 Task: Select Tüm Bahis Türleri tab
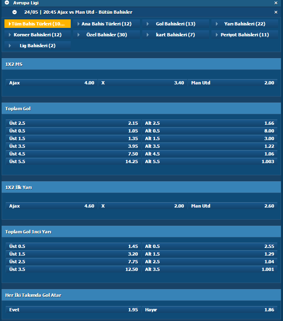(38, 24)
